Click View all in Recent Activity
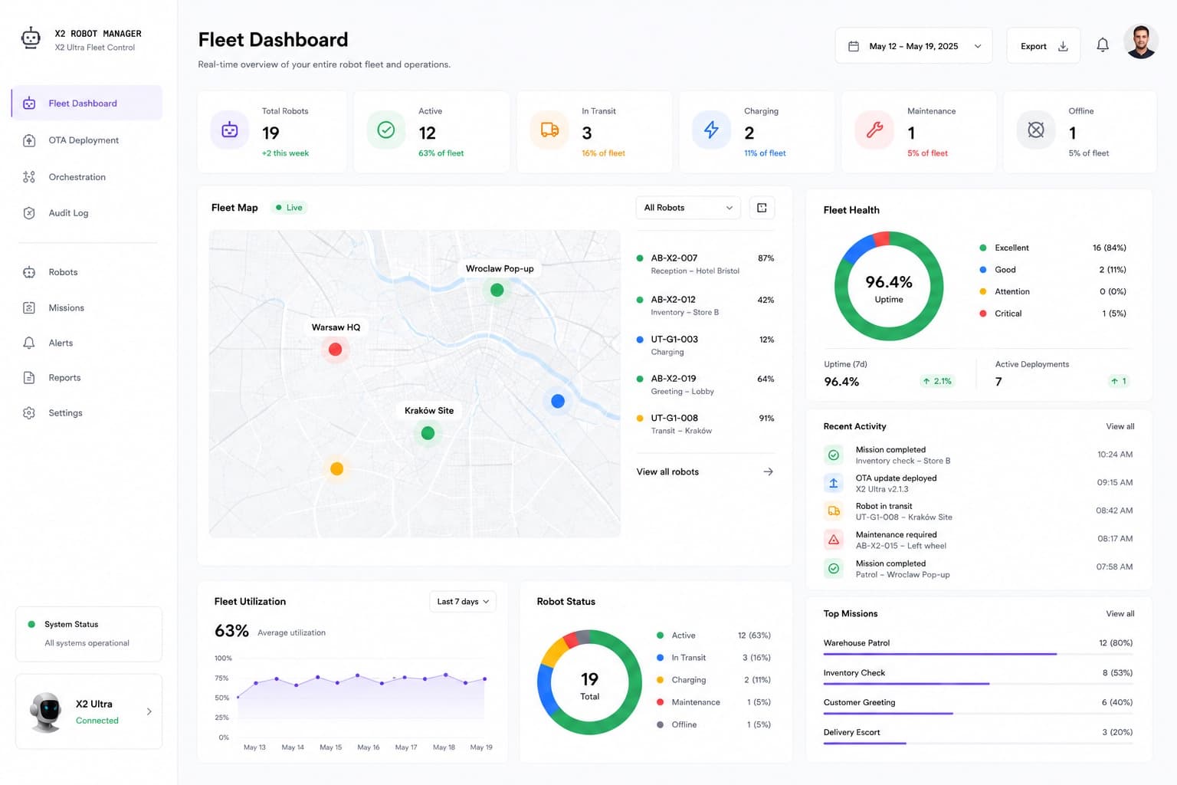1177x785 pixels. click(1120, 426)
